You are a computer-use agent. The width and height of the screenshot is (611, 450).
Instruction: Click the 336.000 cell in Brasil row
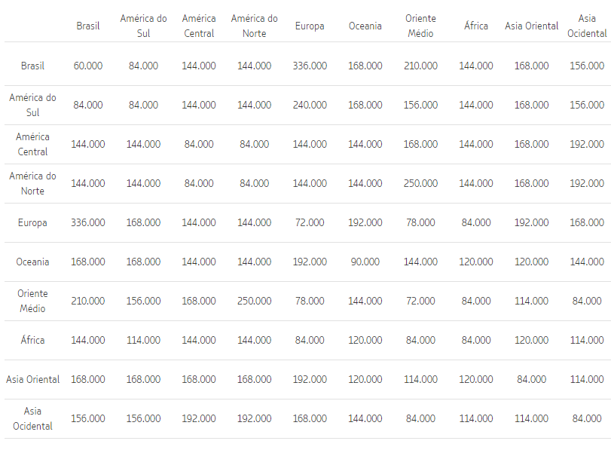click(310, 66)
